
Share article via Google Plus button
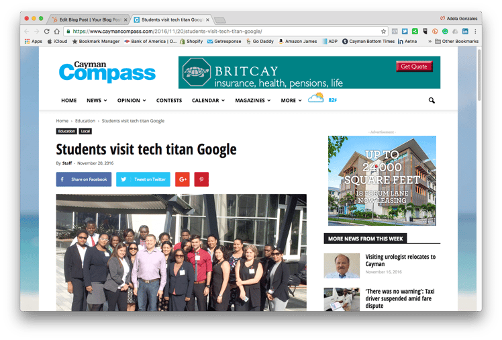[183, 179]
